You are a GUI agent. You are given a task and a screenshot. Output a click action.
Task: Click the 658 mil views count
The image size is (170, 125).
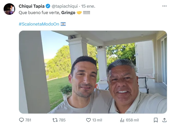click(132, 120)
